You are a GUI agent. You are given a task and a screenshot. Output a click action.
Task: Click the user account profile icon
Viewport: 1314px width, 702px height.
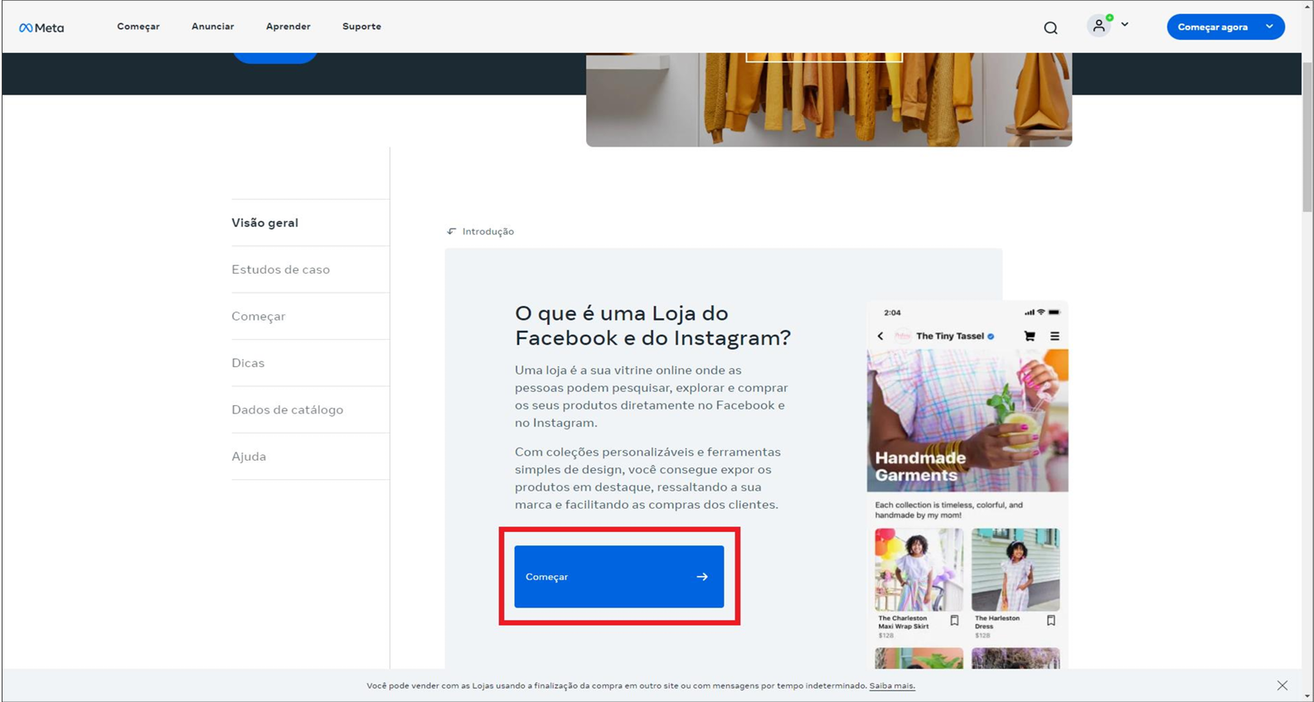(x=1099, y=26)
